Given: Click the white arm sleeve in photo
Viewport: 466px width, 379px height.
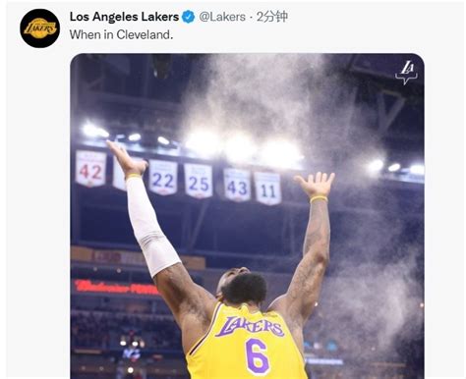Looking at the screenshot, I should [x=150, y=226].
